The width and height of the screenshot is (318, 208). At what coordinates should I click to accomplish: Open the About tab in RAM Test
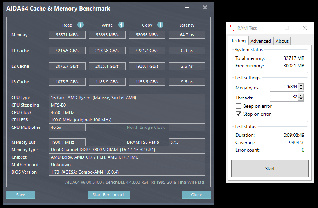pyautogui.click(x=282, y=41)
